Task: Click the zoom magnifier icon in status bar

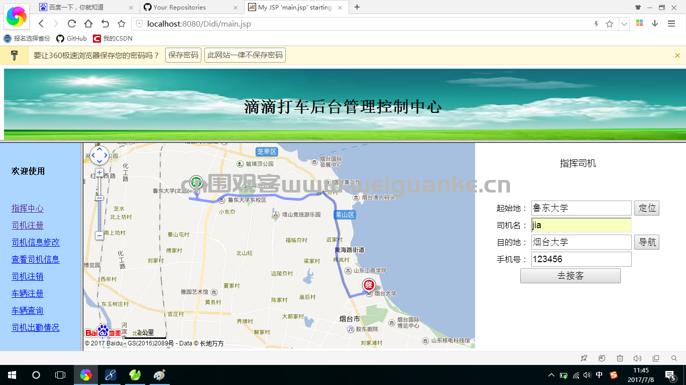Action: (x=674, y=358)
